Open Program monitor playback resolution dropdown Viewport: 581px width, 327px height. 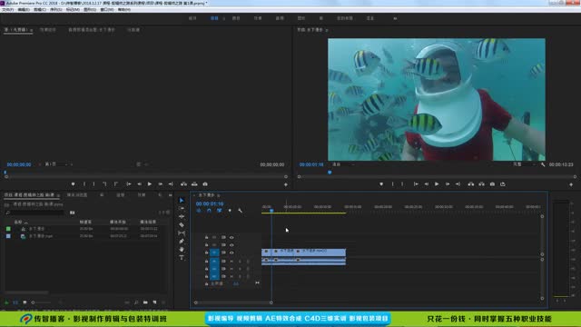(524, 164)
